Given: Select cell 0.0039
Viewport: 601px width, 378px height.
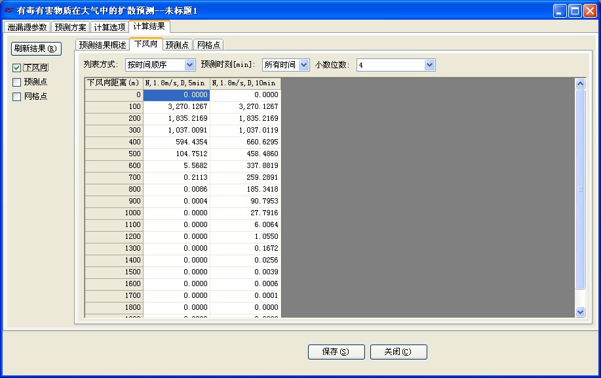Looking at the screenshot, I should (245, 272).
